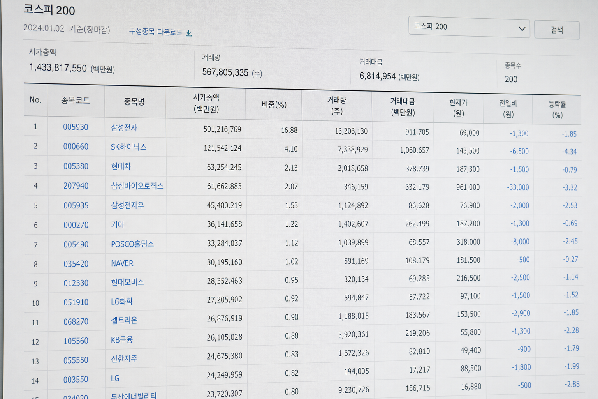This screenshot has width=598, height=399.
Task: Click the date text 2024.01.02 기준(장마감)
Action: point(67,29)
